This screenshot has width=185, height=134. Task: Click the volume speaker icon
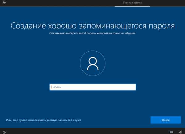tap(180, 132)
